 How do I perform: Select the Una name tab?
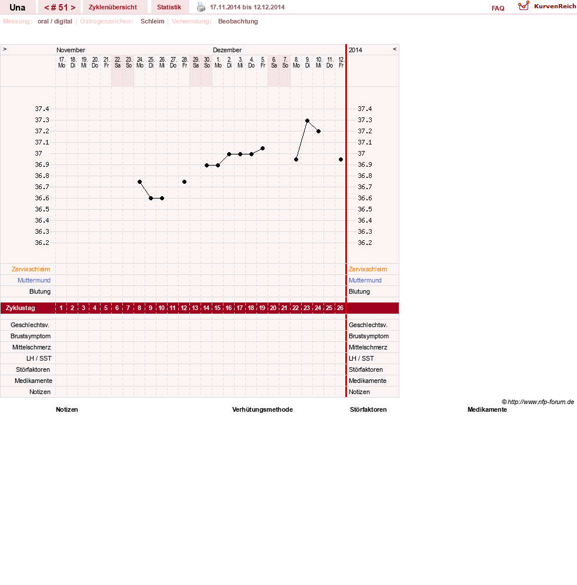(17, 8)
